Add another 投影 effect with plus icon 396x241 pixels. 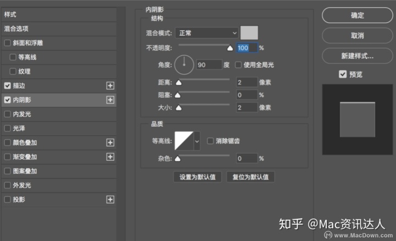(x=110, y=200)
